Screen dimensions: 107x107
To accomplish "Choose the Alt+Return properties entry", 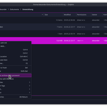I will [16, 97].
